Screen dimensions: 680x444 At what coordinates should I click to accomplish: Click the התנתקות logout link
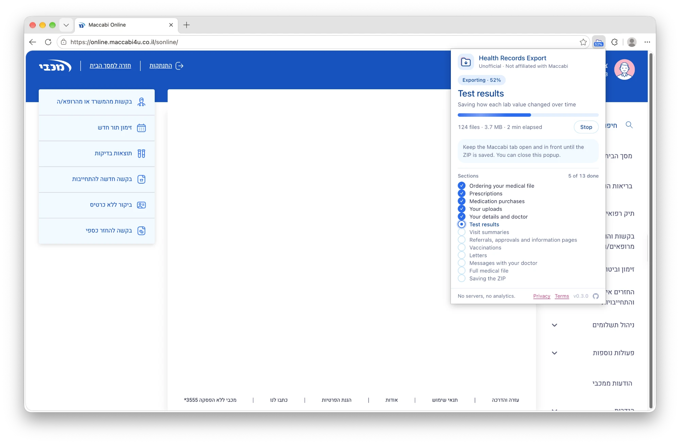coord(161,66)
